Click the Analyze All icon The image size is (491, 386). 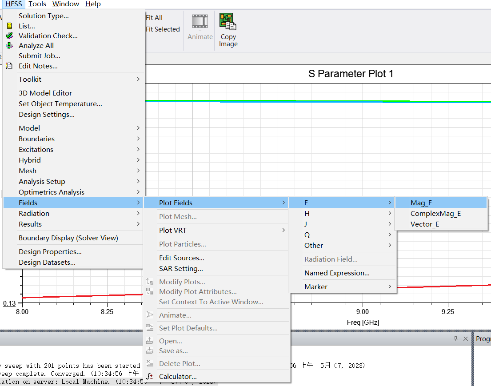[9, 45]
